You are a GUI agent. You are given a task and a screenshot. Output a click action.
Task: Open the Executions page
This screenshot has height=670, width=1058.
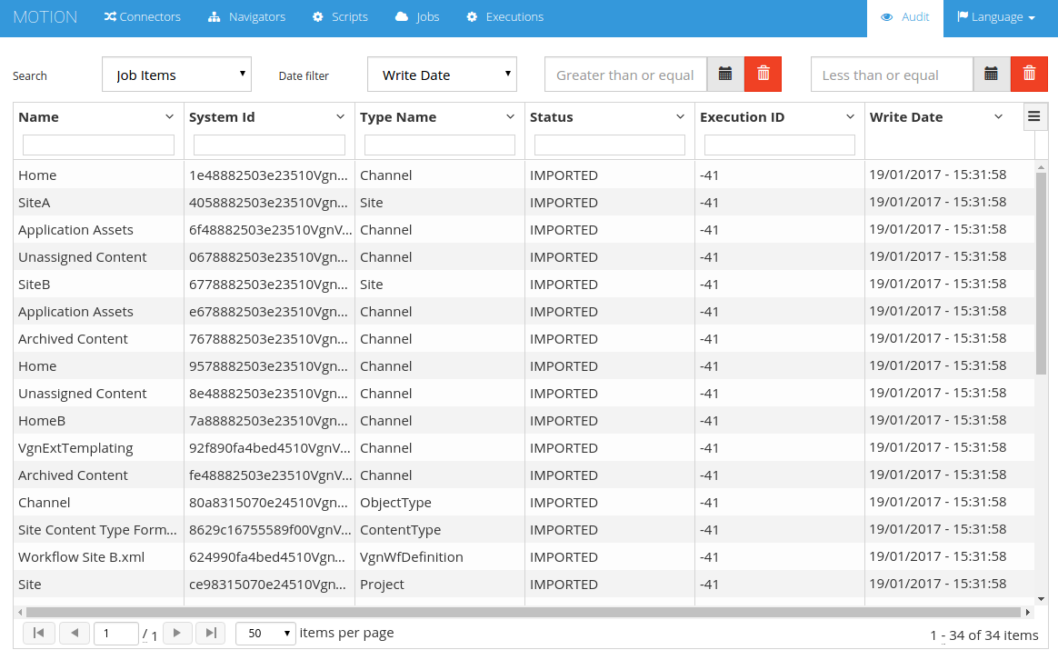click(x=504, y=17)
